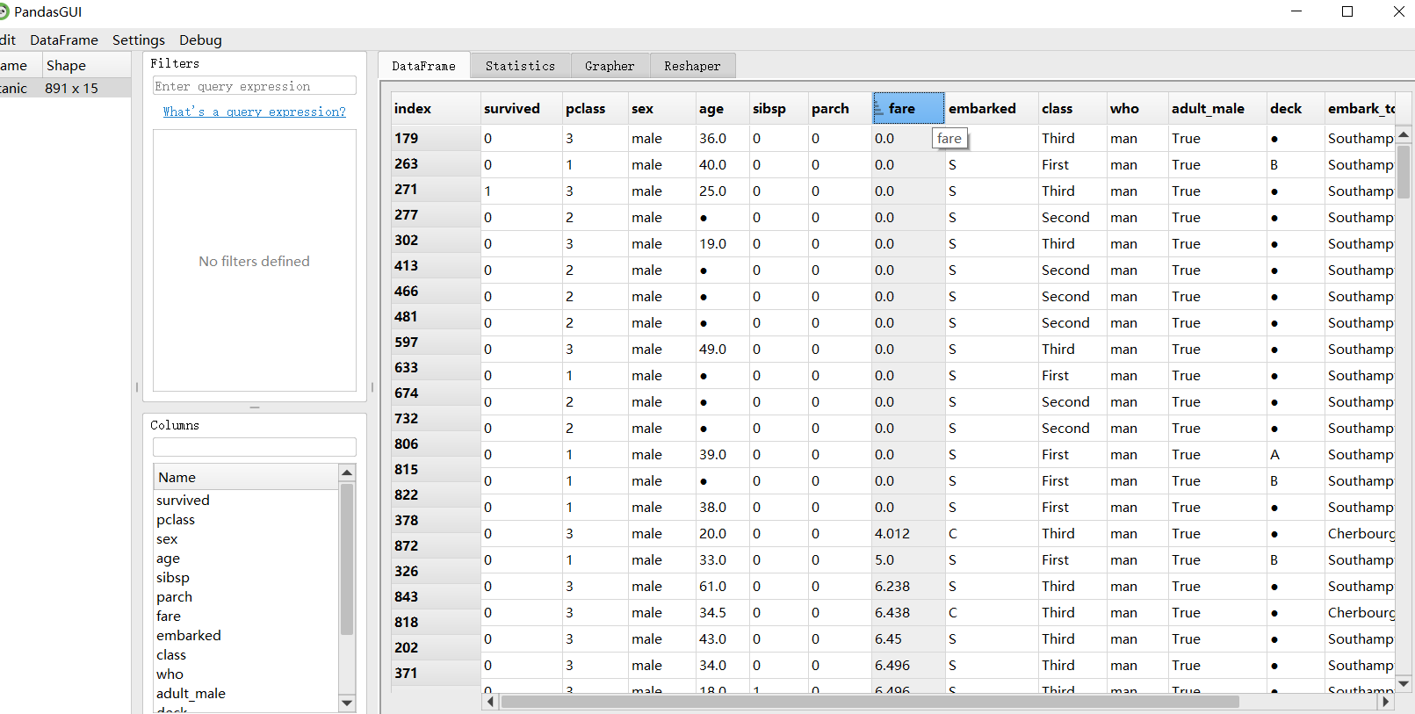This screenshot has height=714, width=1415.
Task: Click deck cell 'A' in row 806
Action: pos(1296,454)
